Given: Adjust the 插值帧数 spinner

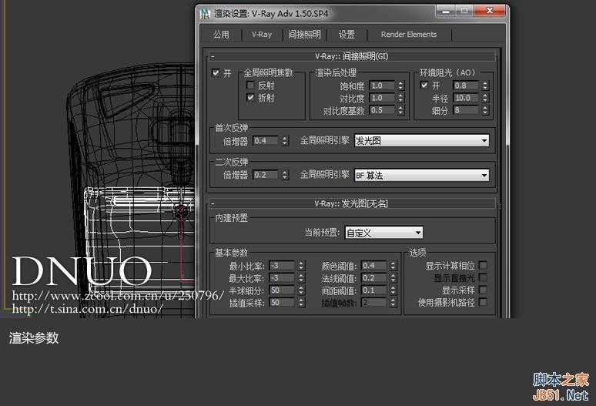Looking at the screenshot, I should (x=393, y=303).
